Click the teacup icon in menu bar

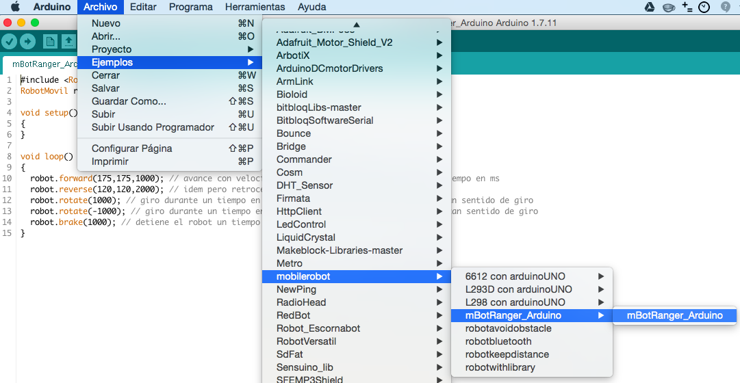668,7
